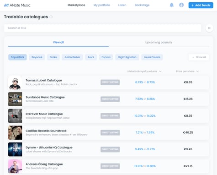Switch to the Upcoming payouts tab

(x=159, y=42)
